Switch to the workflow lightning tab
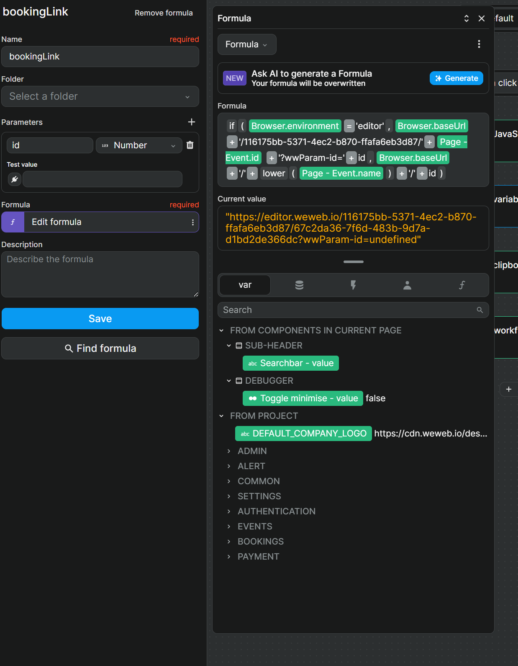518x666 pixels. [353, 285]
